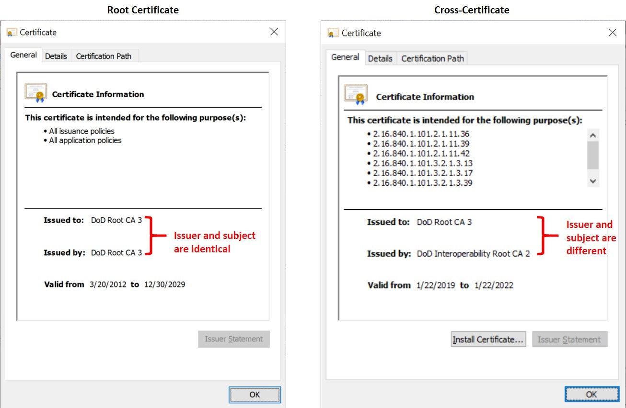Image resolution: width=626 pixels, height=408 pixels.
Task: Click 'All issuance policies' text
Action: pos(82,131)
